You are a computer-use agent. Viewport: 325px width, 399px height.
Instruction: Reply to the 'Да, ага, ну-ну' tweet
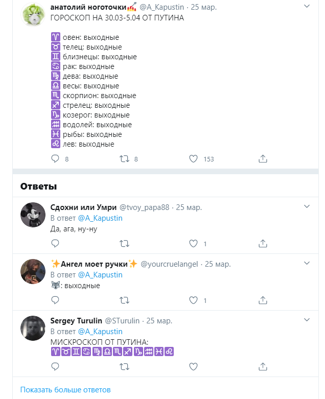click(55, 244)
